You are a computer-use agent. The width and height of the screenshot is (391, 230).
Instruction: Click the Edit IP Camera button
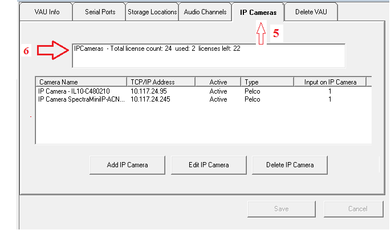point(209,165)
